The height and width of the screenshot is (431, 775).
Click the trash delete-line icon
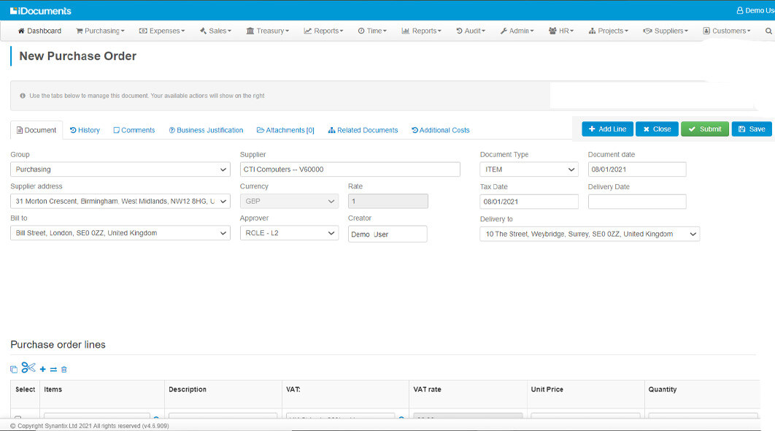[63, 369]
